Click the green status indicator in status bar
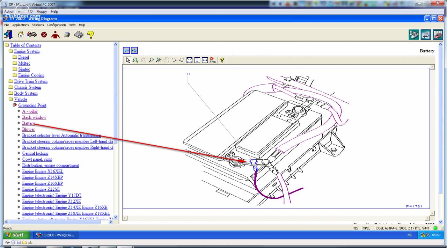Viewport: 447px width, 248px height. [435, 228]
